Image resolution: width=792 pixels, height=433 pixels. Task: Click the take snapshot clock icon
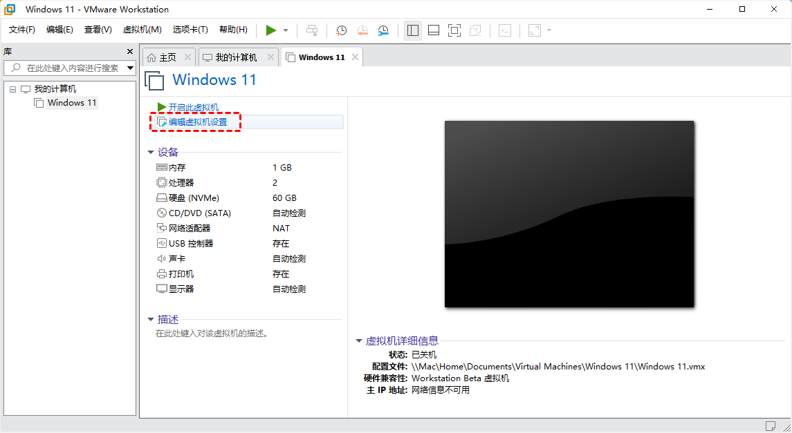341,30
